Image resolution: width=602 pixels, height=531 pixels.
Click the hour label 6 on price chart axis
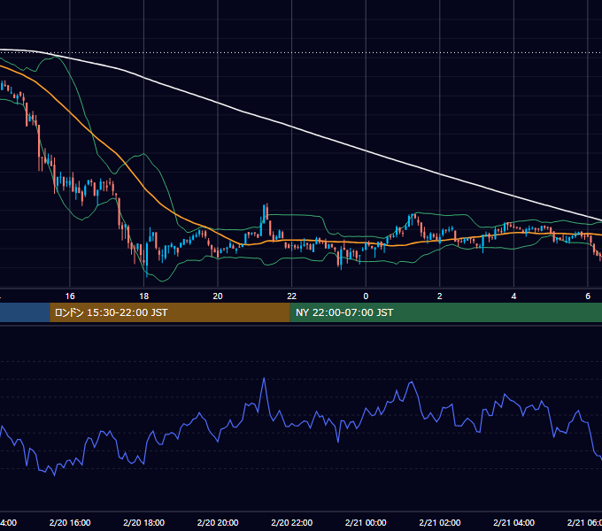[x=588, y=296]
